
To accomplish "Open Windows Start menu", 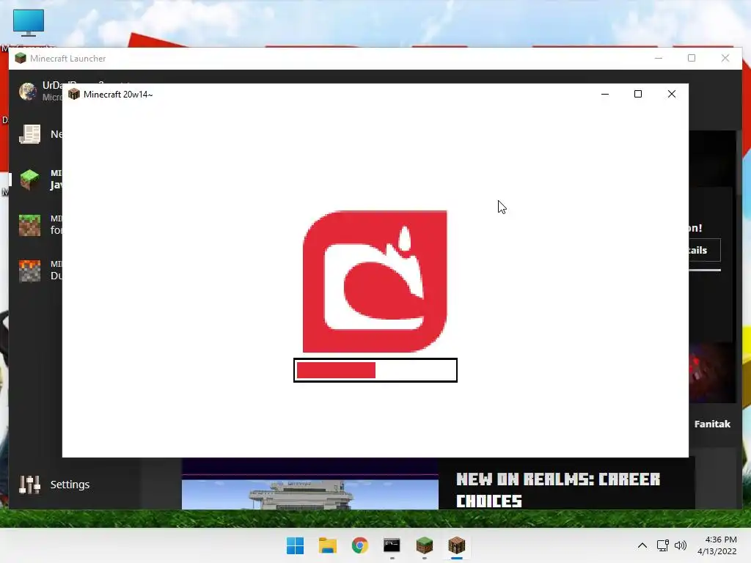I will pyautogui.click(x=295, y=545).
